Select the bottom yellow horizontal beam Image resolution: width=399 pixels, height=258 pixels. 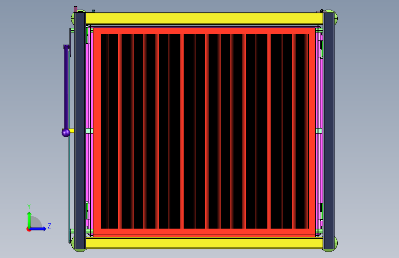coord(204,243)
